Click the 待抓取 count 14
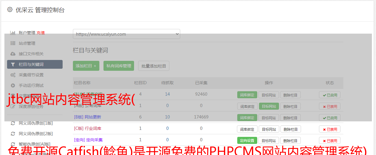 (x=167, y=94)
